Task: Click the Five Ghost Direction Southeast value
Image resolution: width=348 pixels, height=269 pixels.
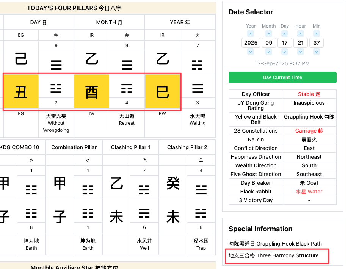Action: point(309,174)
